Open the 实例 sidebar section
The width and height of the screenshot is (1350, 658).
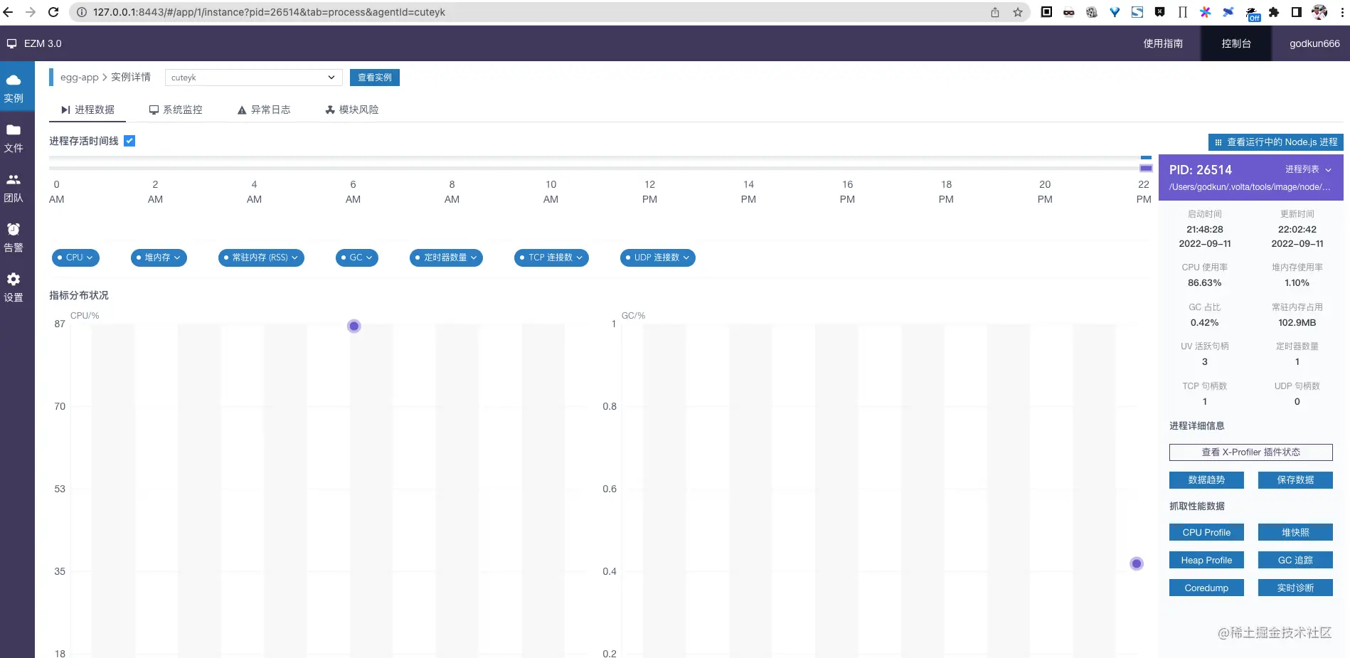(14, 87)
